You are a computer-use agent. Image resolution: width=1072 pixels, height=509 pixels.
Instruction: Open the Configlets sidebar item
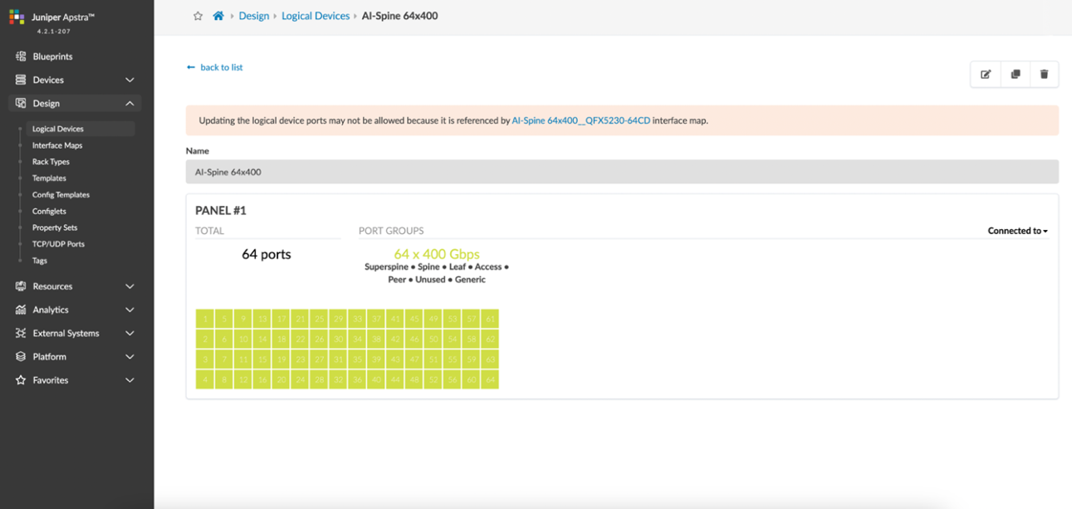pyautogui.click(x=49, y=211)
